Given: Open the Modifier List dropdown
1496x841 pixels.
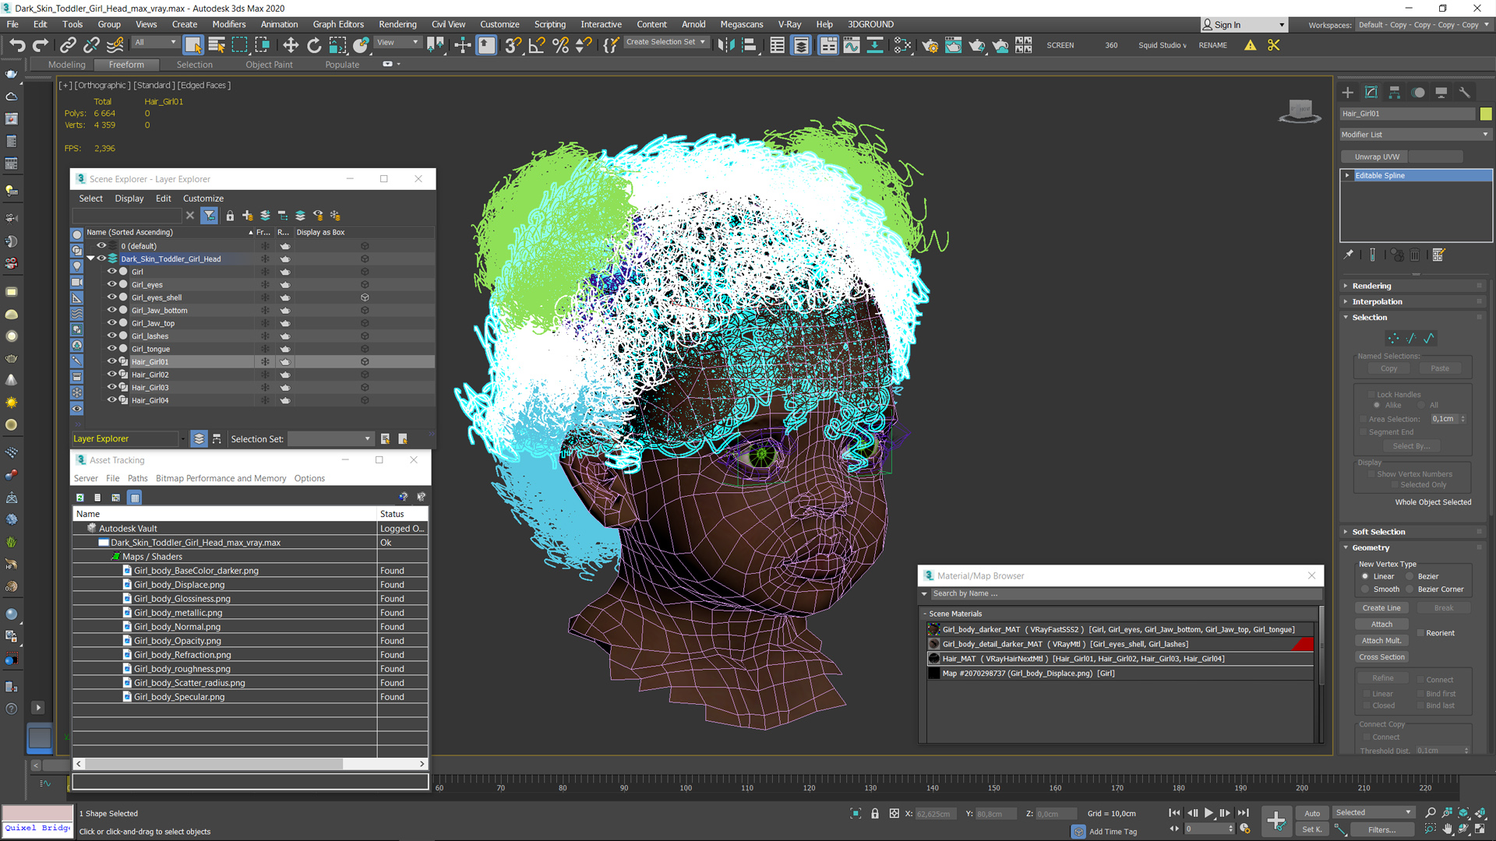Looking at the screenshot, I should [x=1415, y=135].
